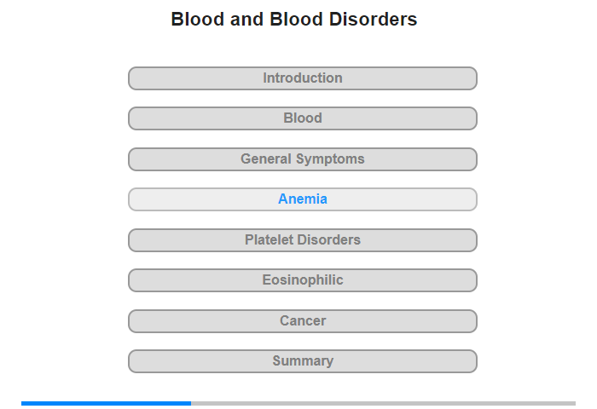597x409 pixels.
Task: Click the end of the blue progress indicator
Action: [190, 403]
